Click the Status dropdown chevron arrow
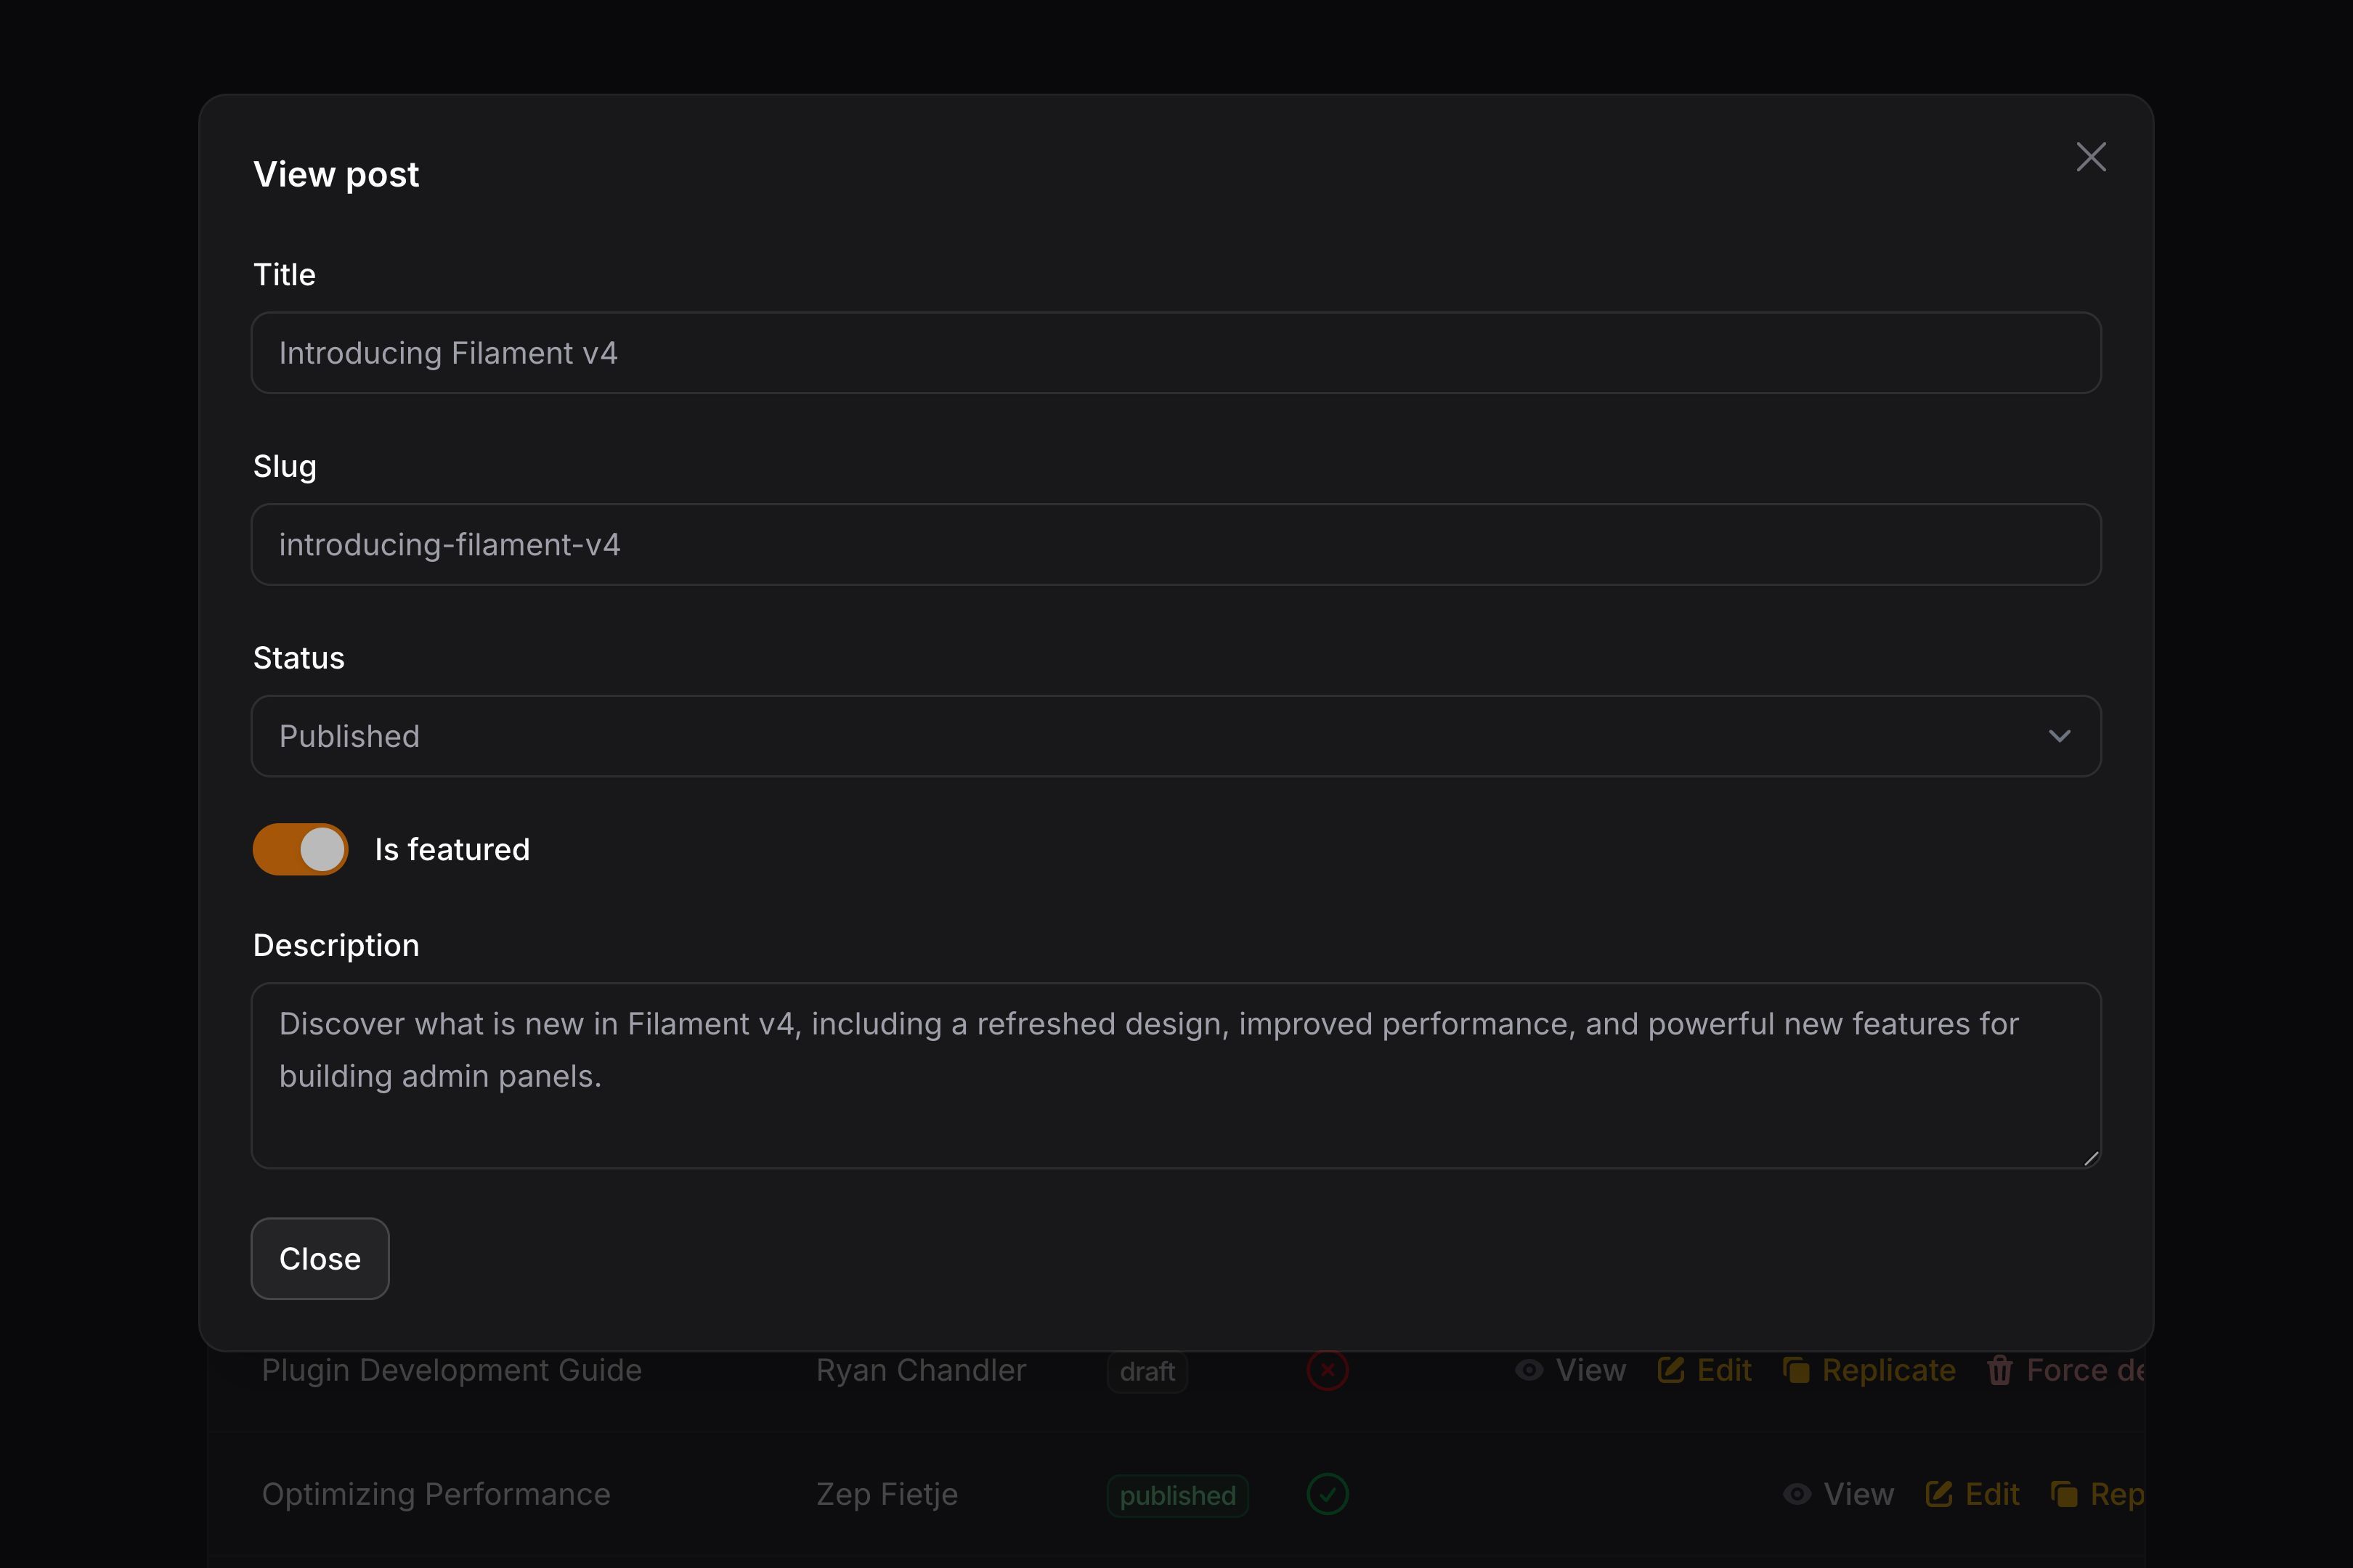The height and width of the screenshot is (1568, 2353). pyautogui.click(x=2059, y=736)
